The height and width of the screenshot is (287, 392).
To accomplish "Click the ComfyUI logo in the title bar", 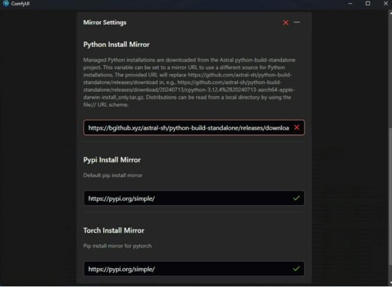I will [x=5, y=4].
